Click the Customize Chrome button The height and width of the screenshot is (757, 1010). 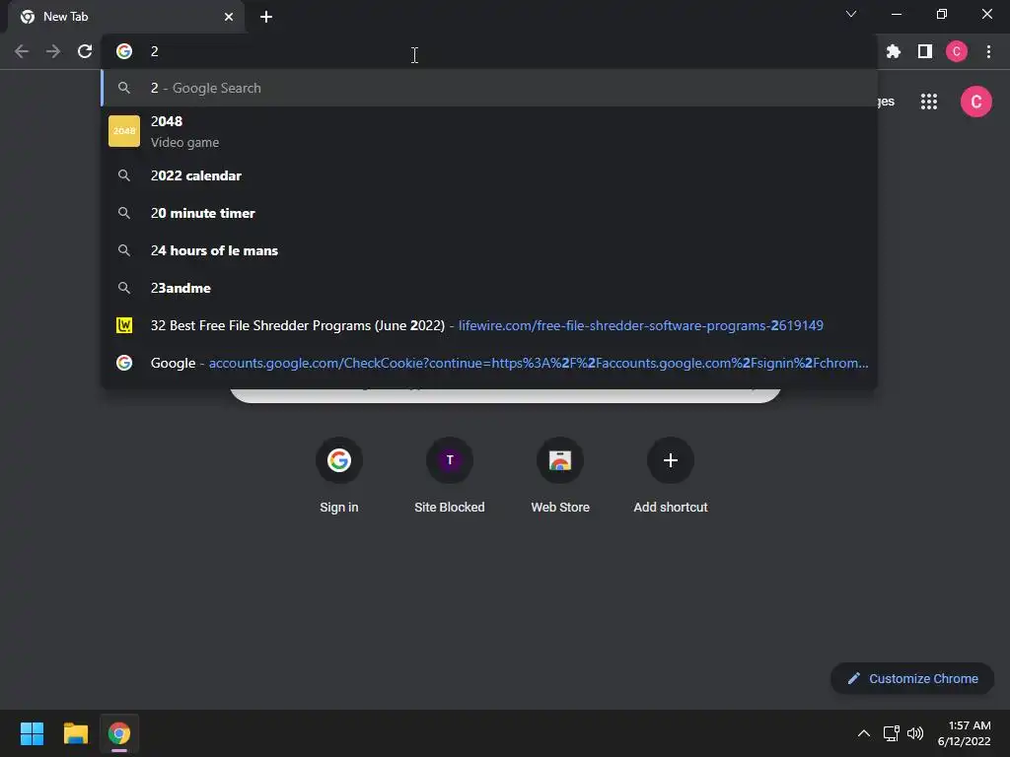coord(912,678)
